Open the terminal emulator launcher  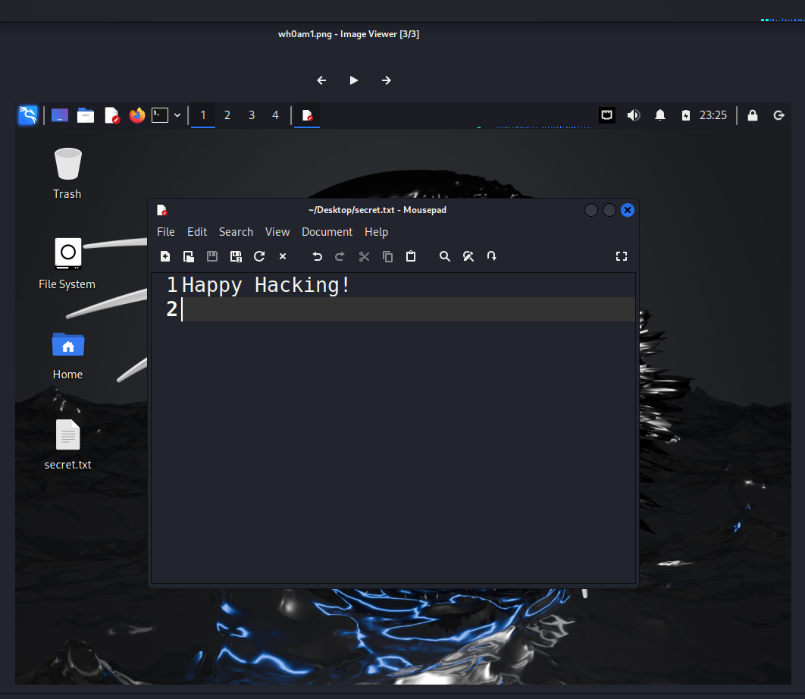[160, 115]
